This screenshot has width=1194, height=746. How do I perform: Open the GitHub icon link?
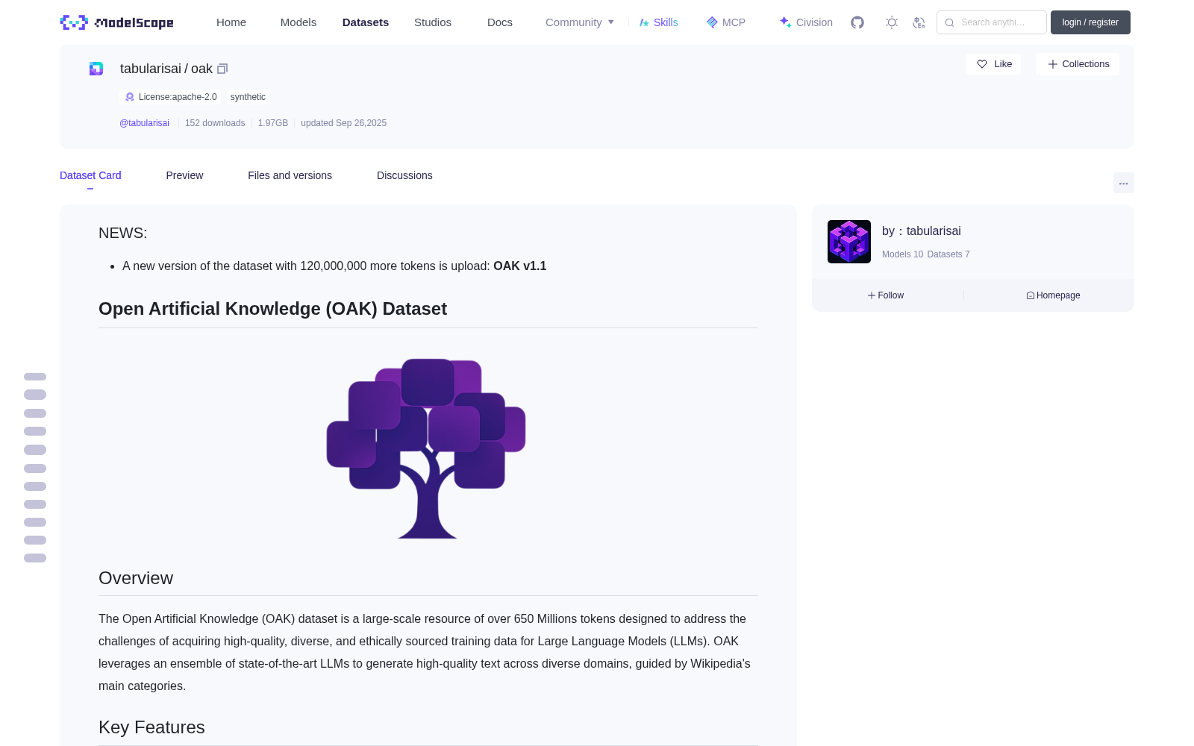[x=857, y=22]
